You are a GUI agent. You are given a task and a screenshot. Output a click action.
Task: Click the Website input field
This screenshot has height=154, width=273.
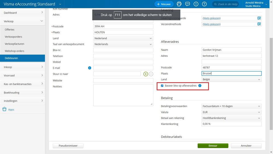pyautogui.click(x=123, y=81)
